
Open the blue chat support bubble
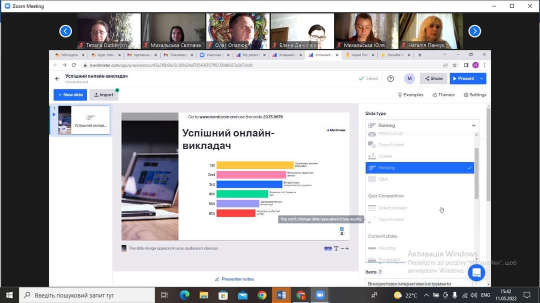tap(476, 273)
